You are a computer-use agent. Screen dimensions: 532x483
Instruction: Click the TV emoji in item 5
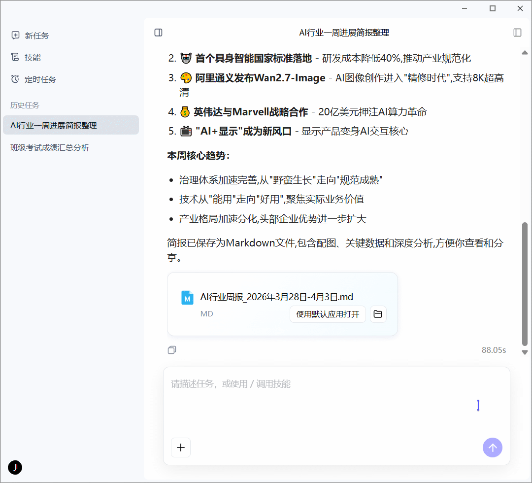pyautogui.click(x=186, y=131)
